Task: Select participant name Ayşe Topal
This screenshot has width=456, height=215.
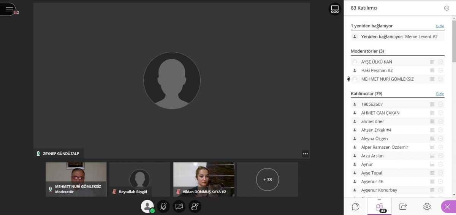Action: click(x=372, y=173)
